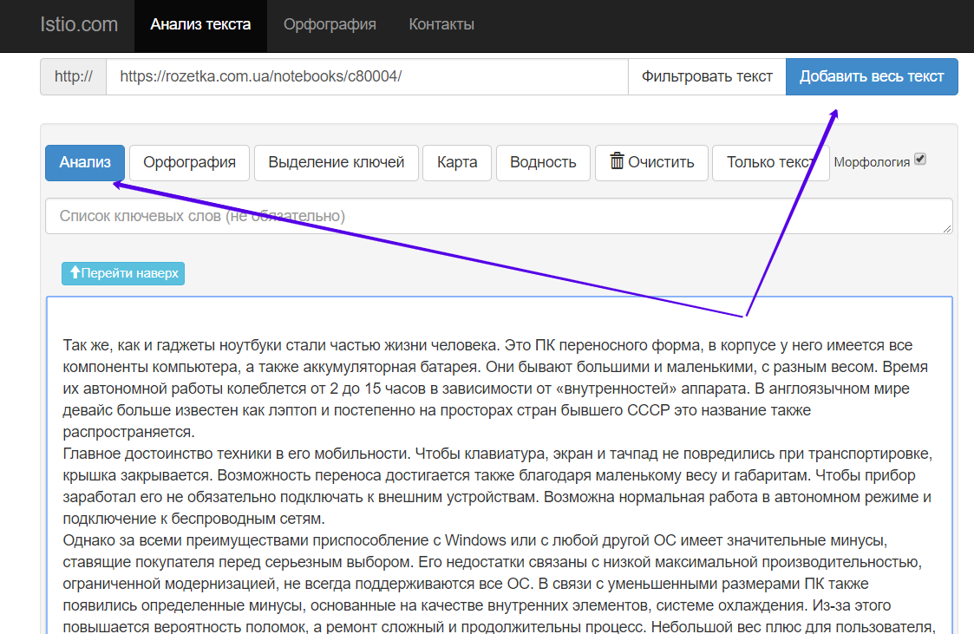974x634 pixels.
Task: Click the Istio.com site logo
Action: pos(79,24)
